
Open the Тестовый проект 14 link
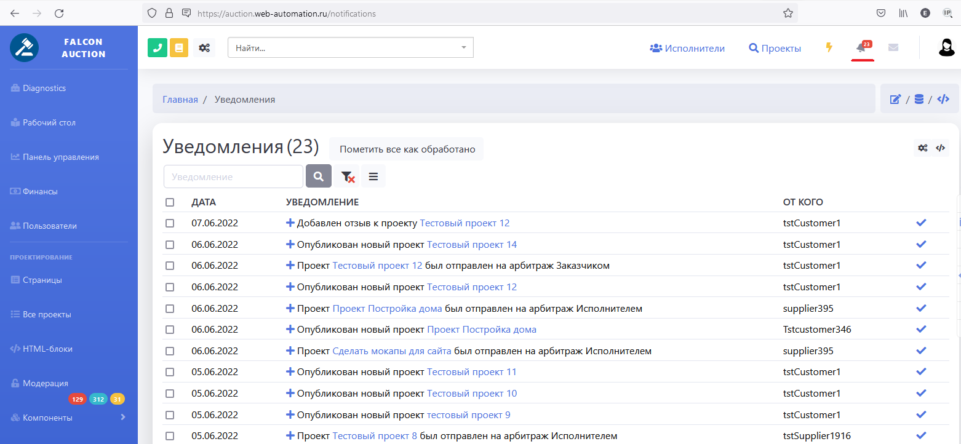(x=471, y=245)
